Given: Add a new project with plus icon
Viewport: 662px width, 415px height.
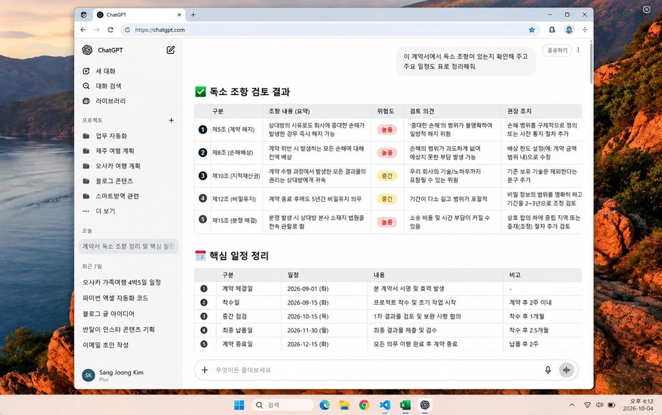Looking at the screenshot, I should pos(171,120).
